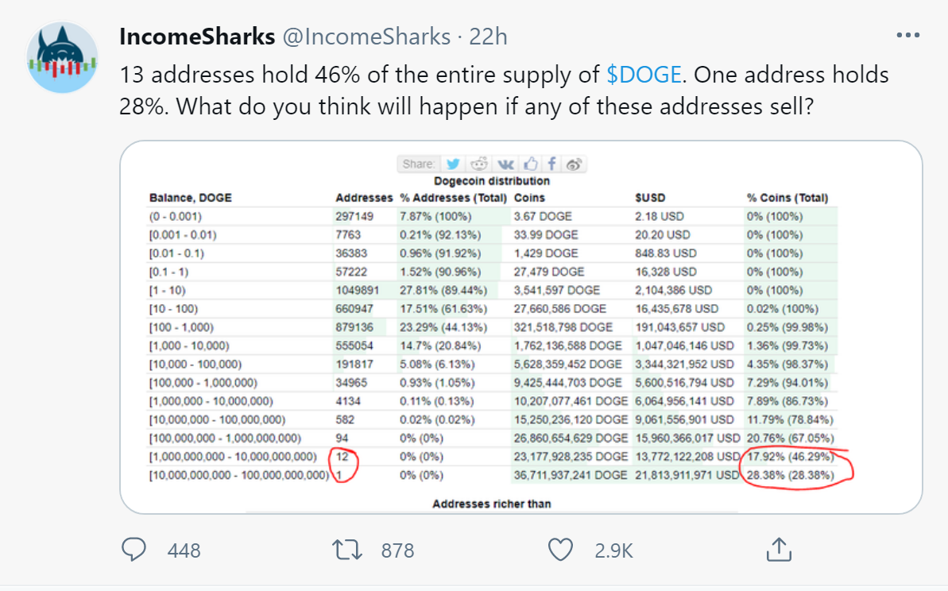948x591 pixels.
Task: Click the reply comment bubble icon
Action: coord(135,550)
